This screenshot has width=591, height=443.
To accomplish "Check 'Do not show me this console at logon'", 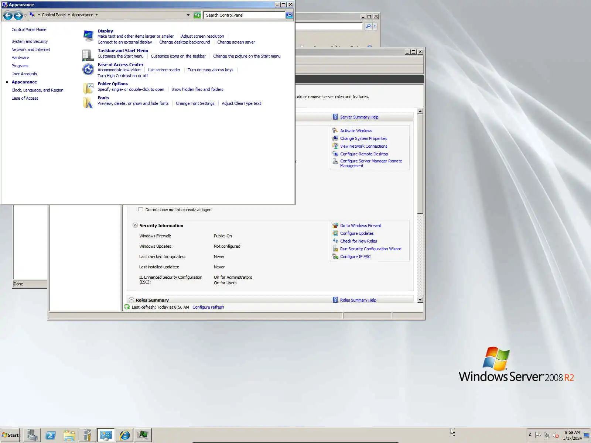I will [141, 209].
